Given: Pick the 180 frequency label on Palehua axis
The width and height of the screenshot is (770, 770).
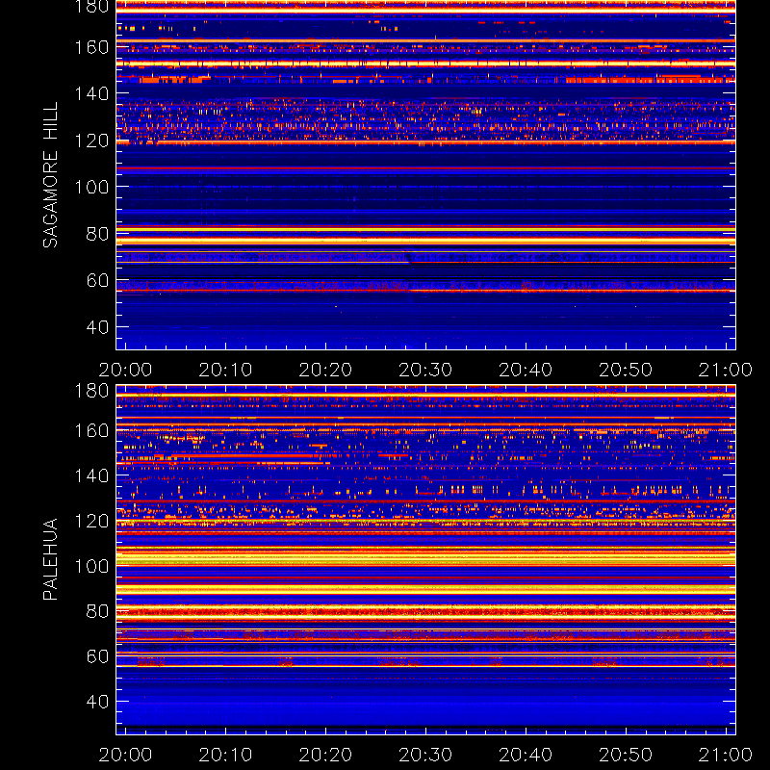Looking at the screenshot, I should 91,391.
